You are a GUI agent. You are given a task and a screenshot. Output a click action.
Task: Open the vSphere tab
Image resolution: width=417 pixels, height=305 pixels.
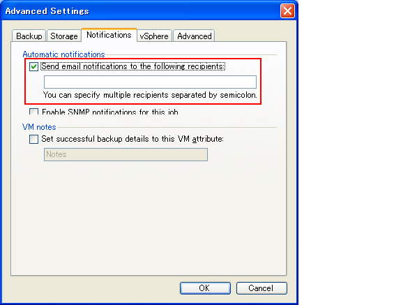[x=154, y=36]
